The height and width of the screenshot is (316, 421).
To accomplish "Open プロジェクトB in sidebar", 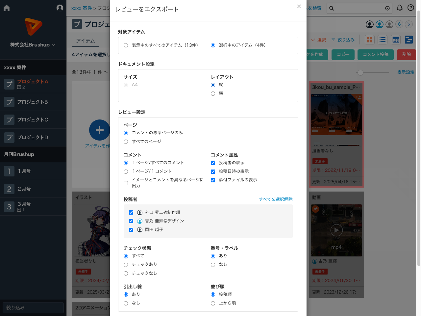I will [x=33, y=102].
